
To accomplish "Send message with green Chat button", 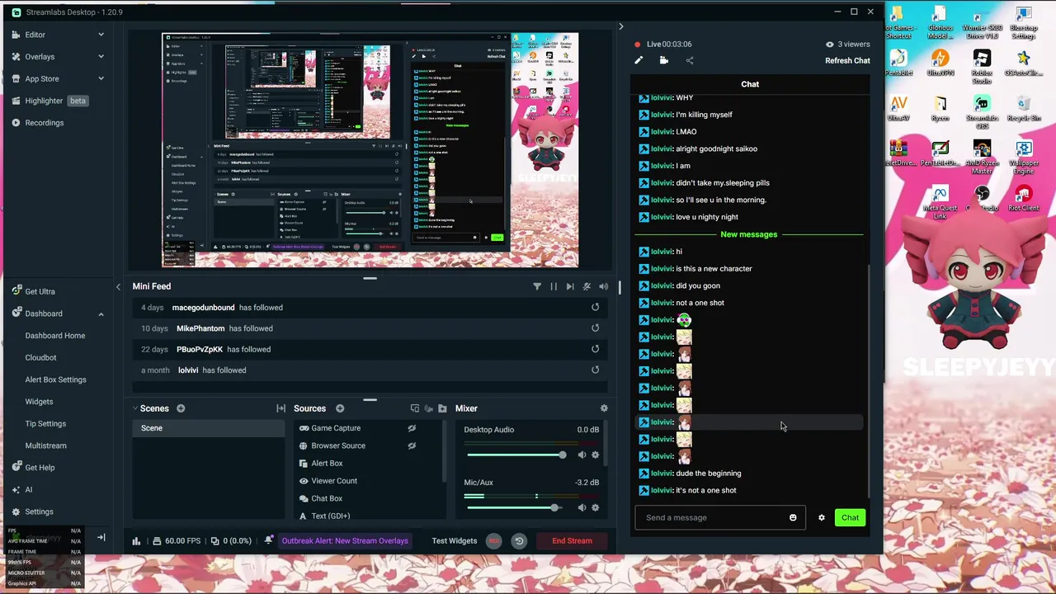I will point(850,518).
